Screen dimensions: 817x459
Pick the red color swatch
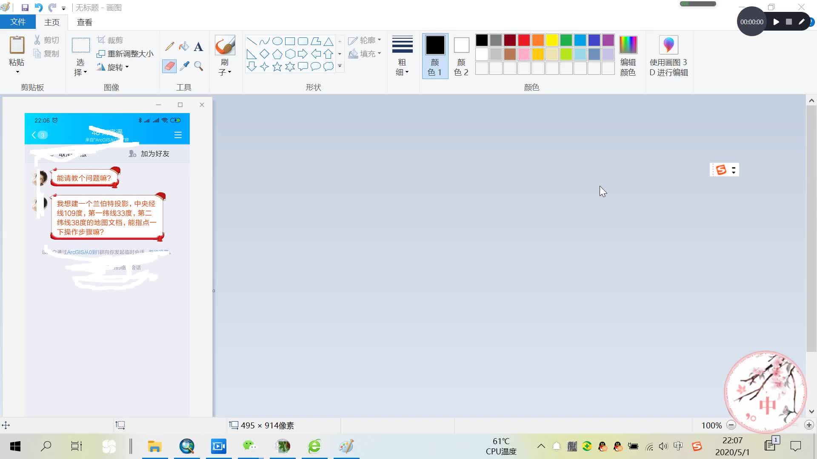[524, 40]
